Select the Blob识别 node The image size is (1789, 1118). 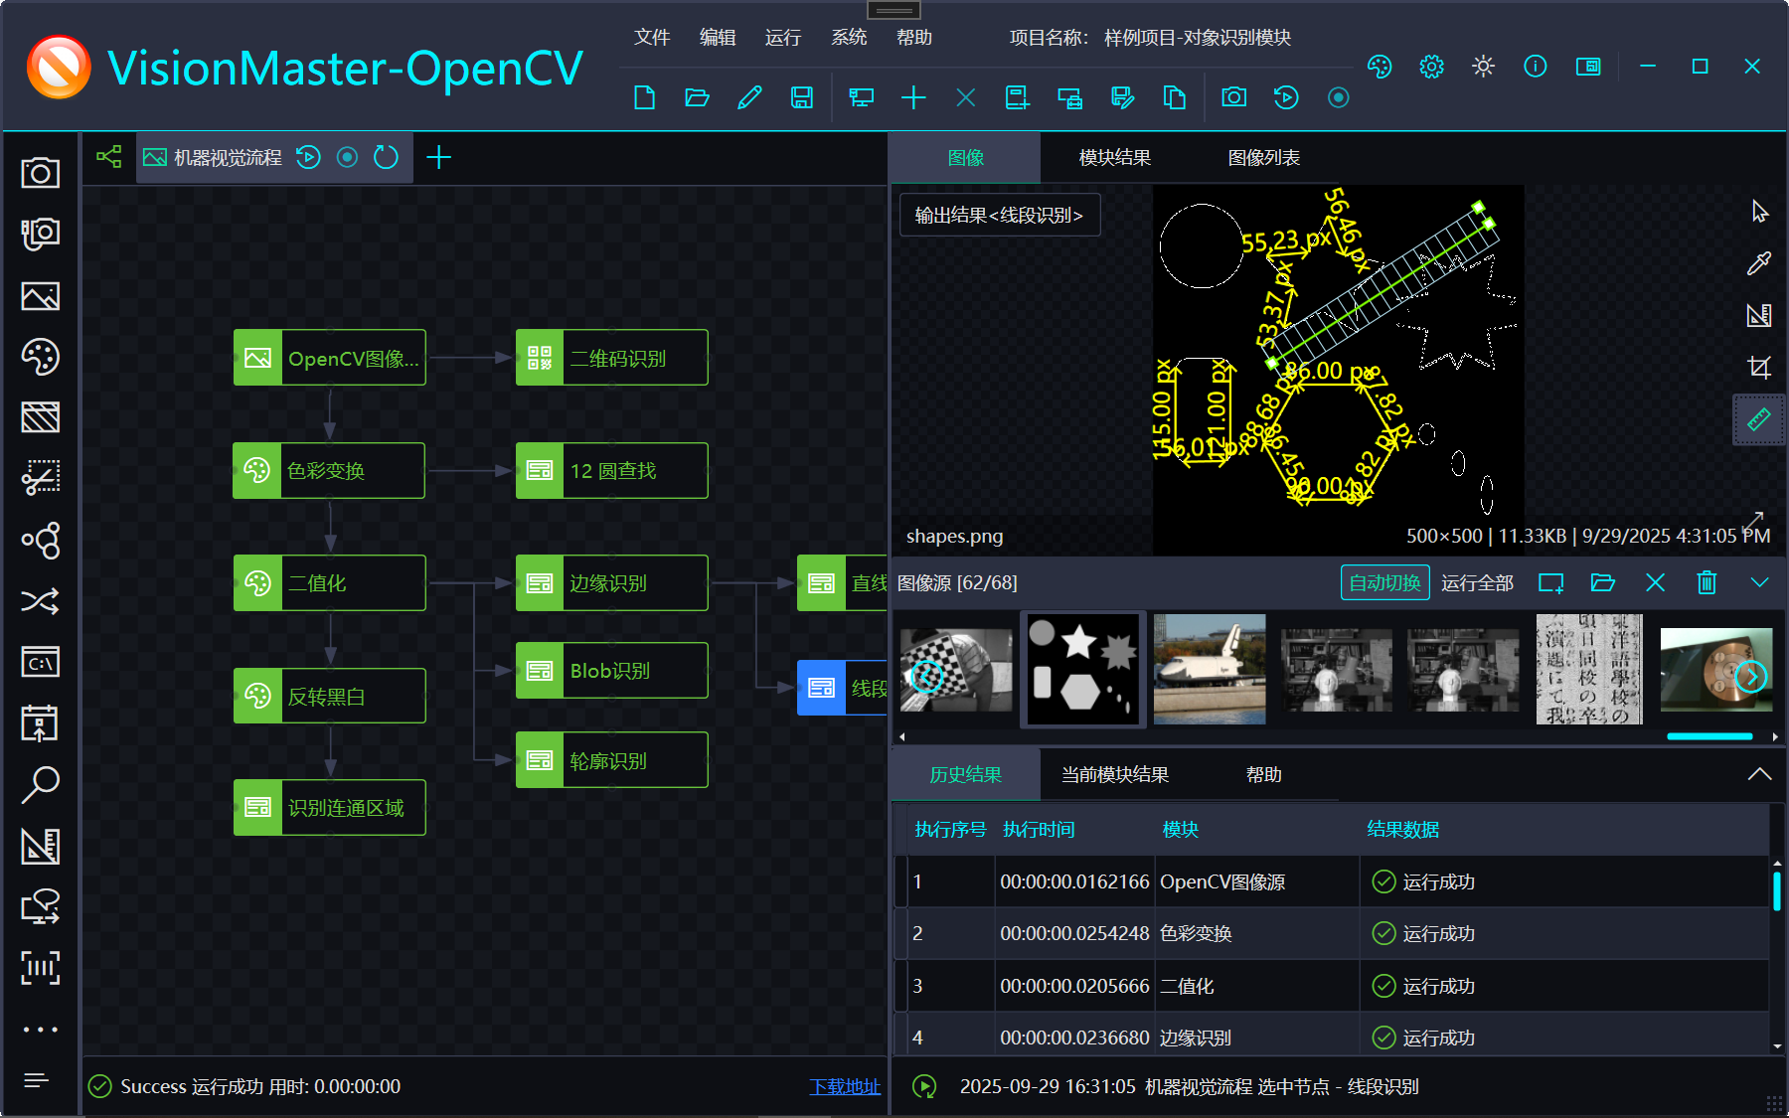pos(612,671)
